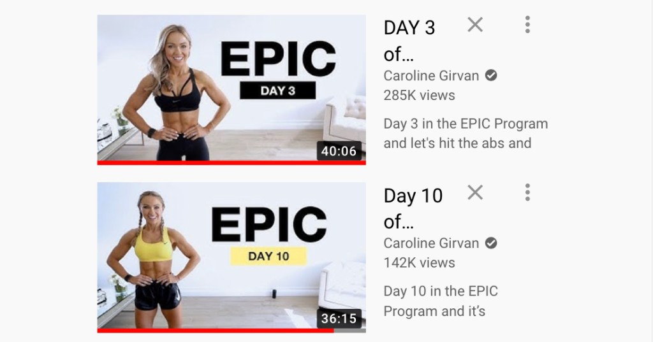Visit Caroline Girvan's channel from the DAY 3 video
The image size is (653, 342).
[x=431, y=76]
